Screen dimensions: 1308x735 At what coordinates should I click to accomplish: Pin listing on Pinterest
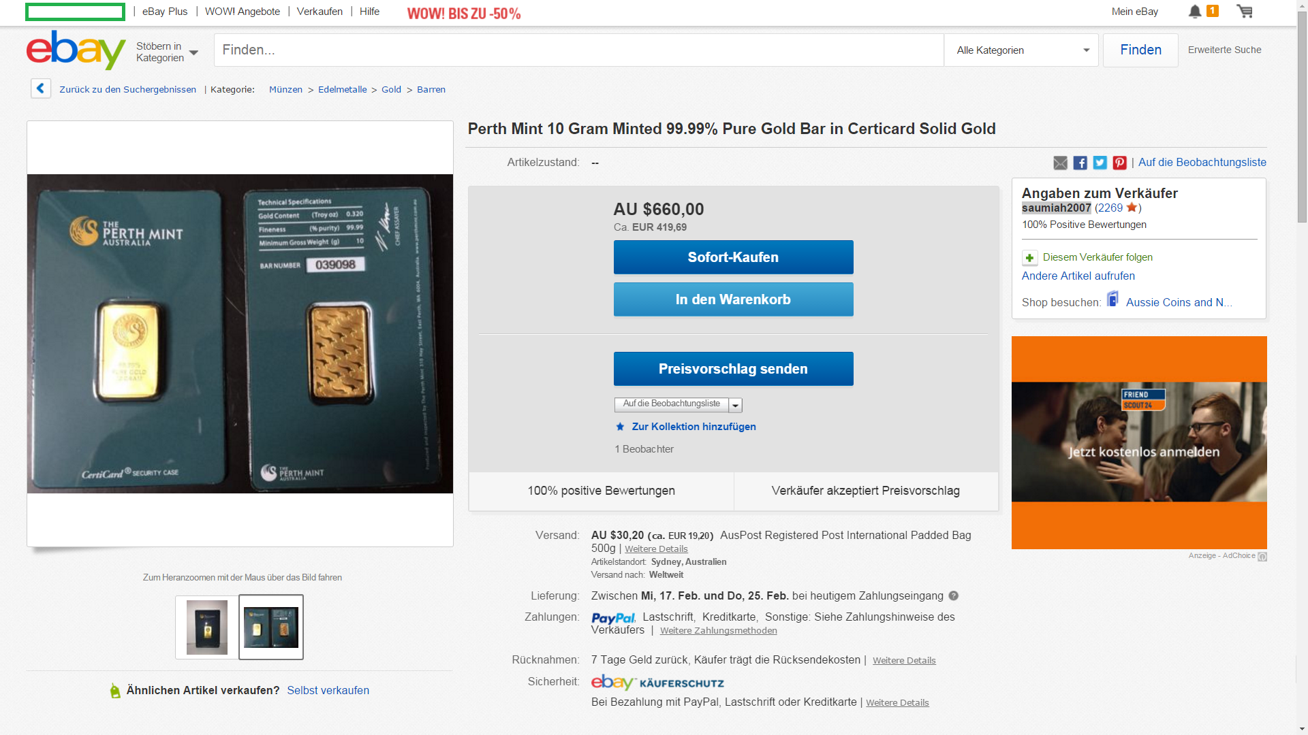pos(1119,163)
